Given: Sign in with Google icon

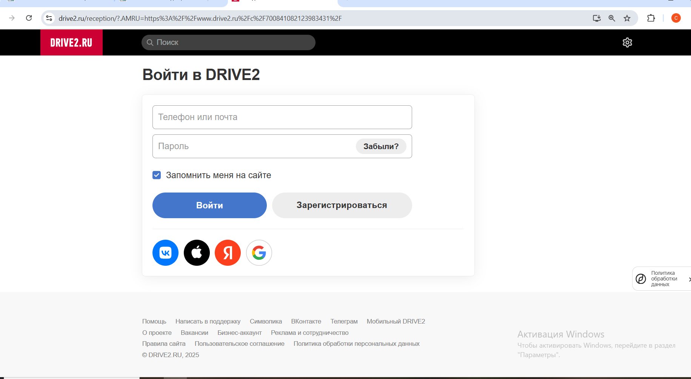Looking at the screenshot, I should tap(259, 253).
